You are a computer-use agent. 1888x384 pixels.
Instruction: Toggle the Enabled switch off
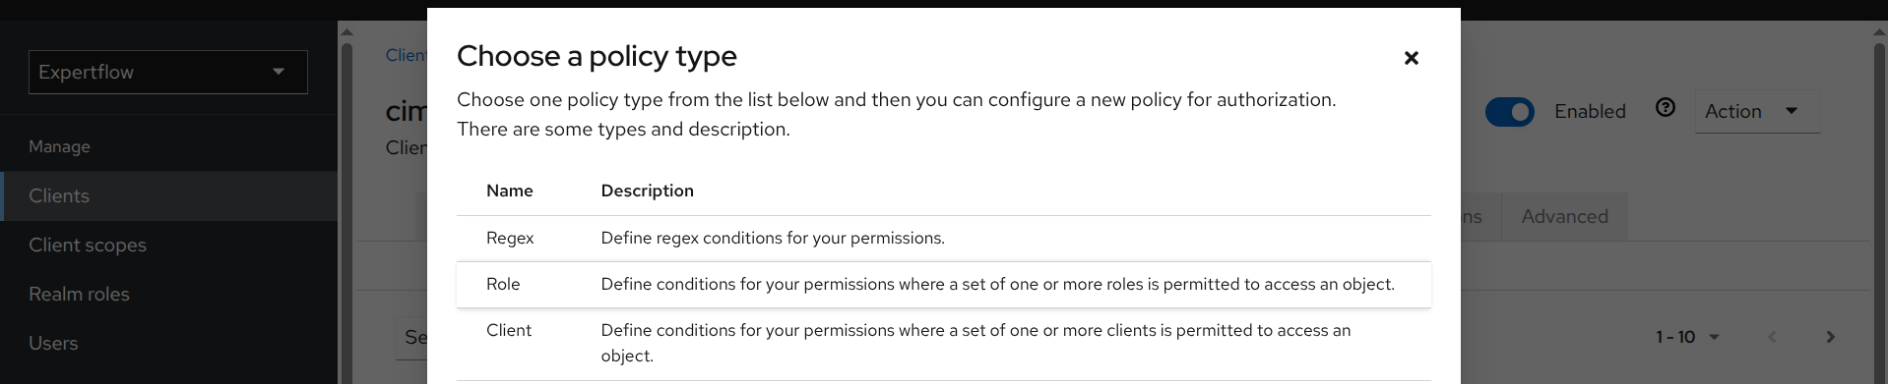click(1510, 112)
